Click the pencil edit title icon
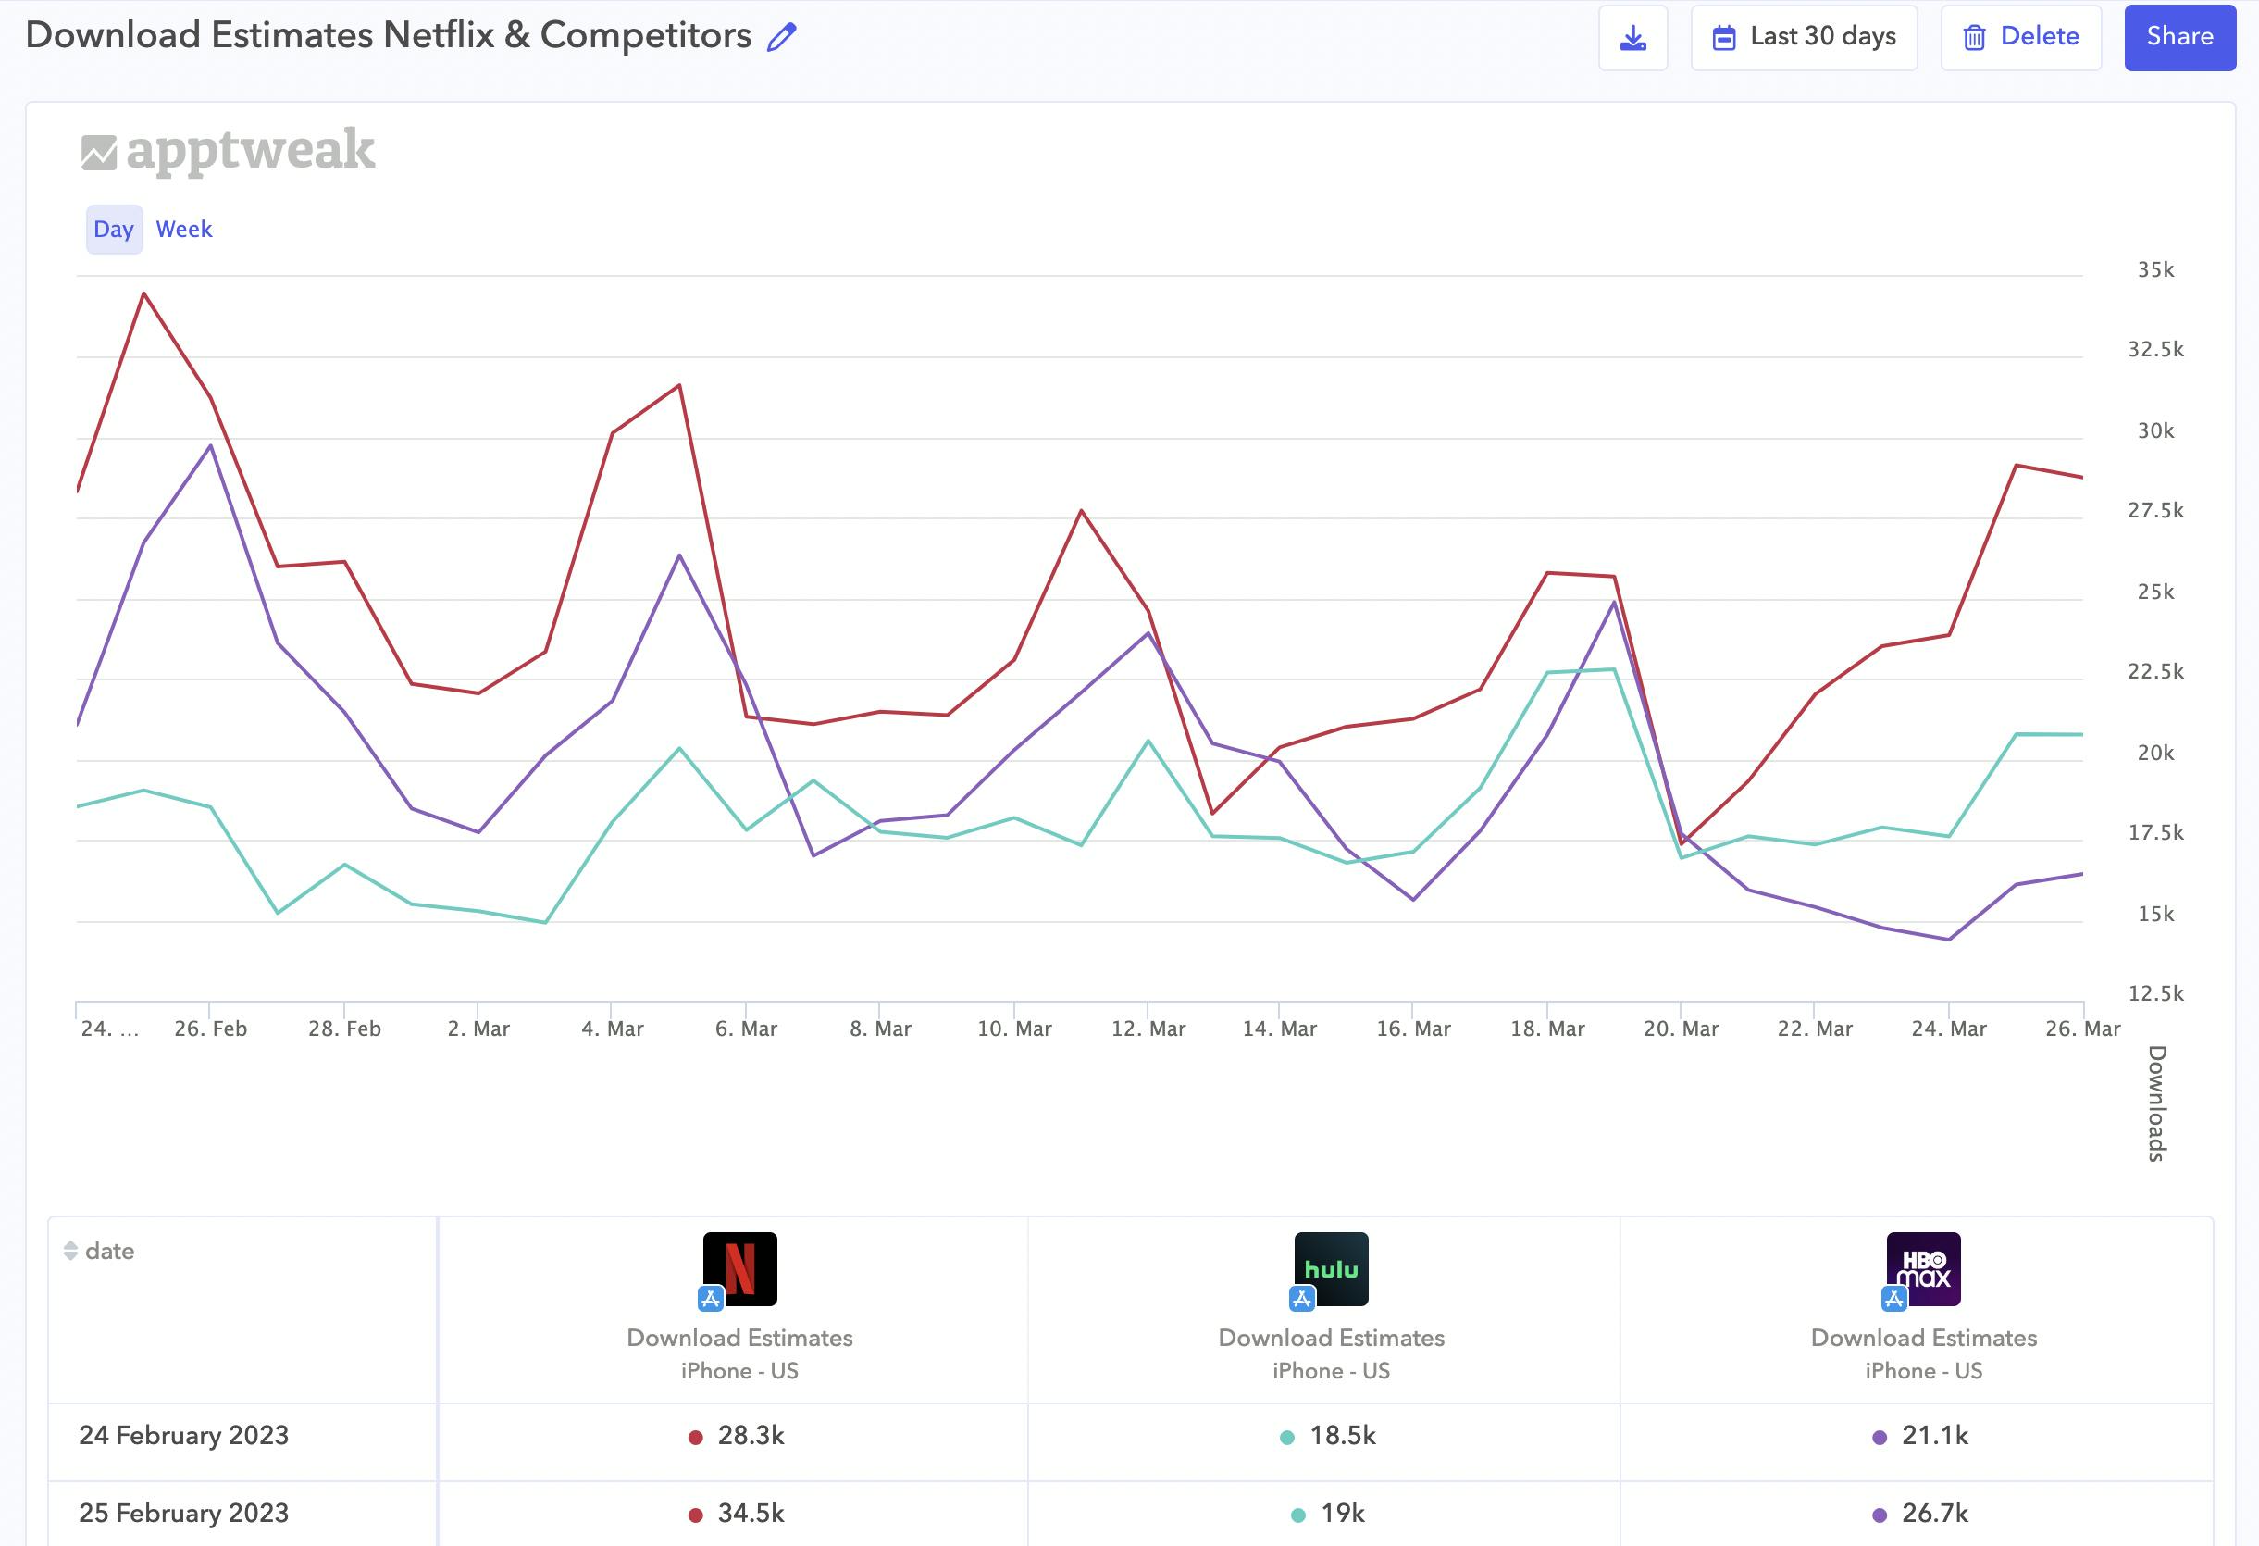The width and height of the screenshot is (2259, 1546). 780,37
